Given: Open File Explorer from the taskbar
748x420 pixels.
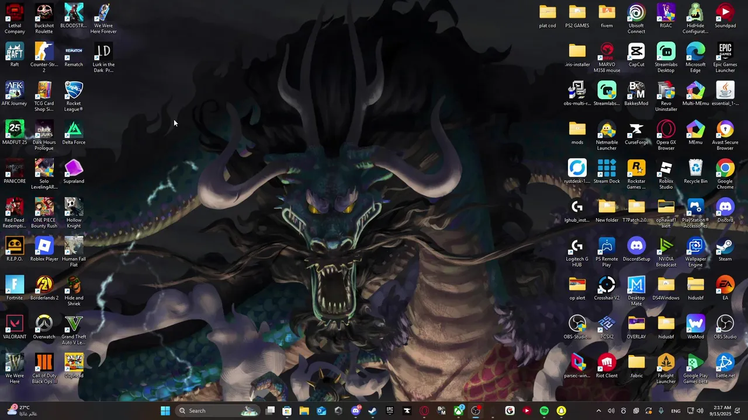Looking at the screenshot, I should (304, 411).
